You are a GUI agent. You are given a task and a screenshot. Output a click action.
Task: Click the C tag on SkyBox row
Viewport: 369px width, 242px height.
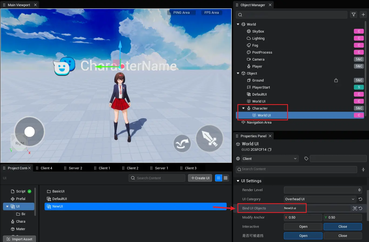(359, 31)
